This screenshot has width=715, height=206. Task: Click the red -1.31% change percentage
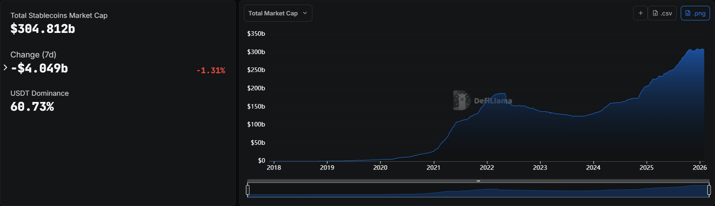(x=210, y=71)
